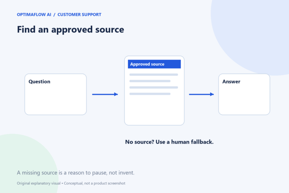Click the Answer card
This screenshot has height=193, width=289.
click(x=244, y=94)
